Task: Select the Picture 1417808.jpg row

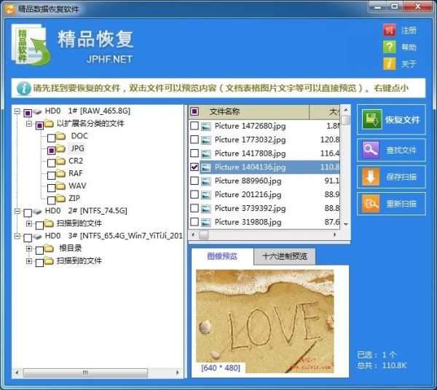Action: click(264, 154)
